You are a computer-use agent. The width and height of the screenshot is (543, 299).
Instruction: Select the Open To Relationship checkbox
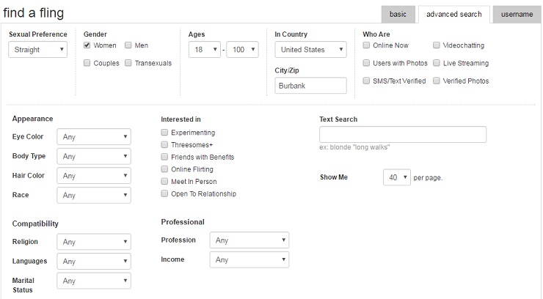pyautogui.click(x=164, y=193)
